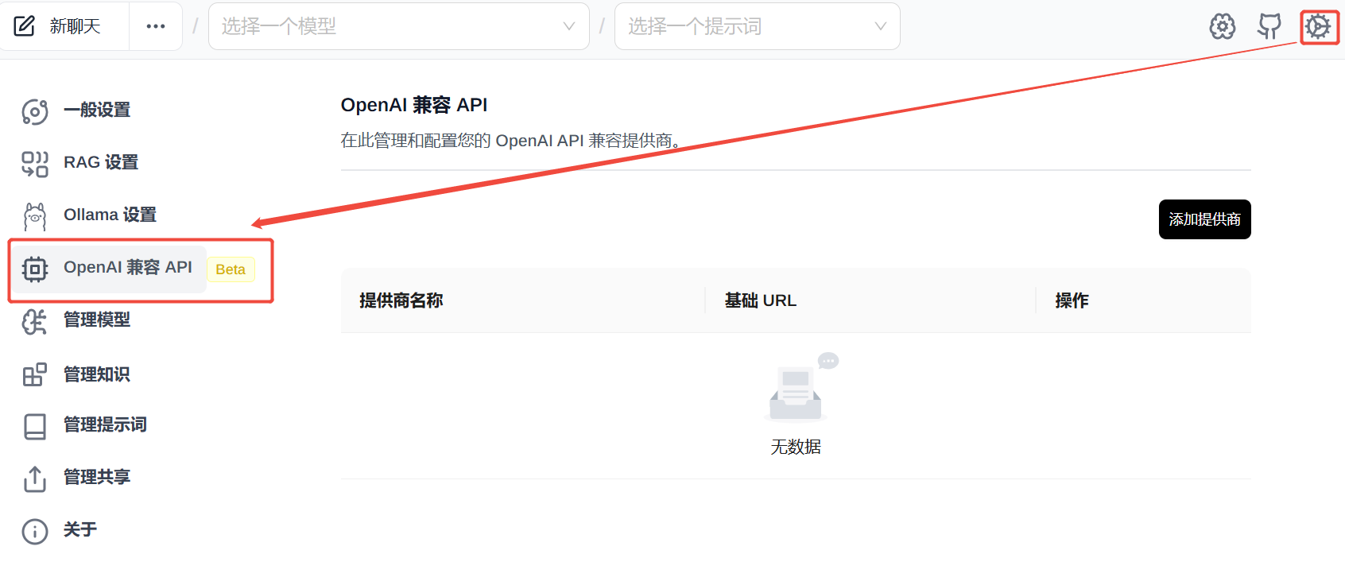Go to 一般设置 in the sidebar
The width and height of the screenshot is (1345, 585).
(96, 110)
